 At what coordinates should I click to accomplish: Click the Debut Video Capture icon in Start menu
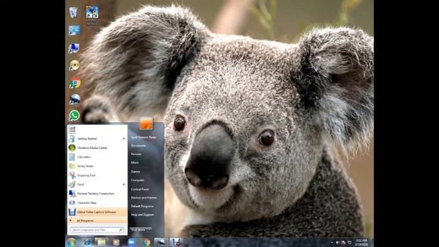pyautogui.click(x=72, y=212)
